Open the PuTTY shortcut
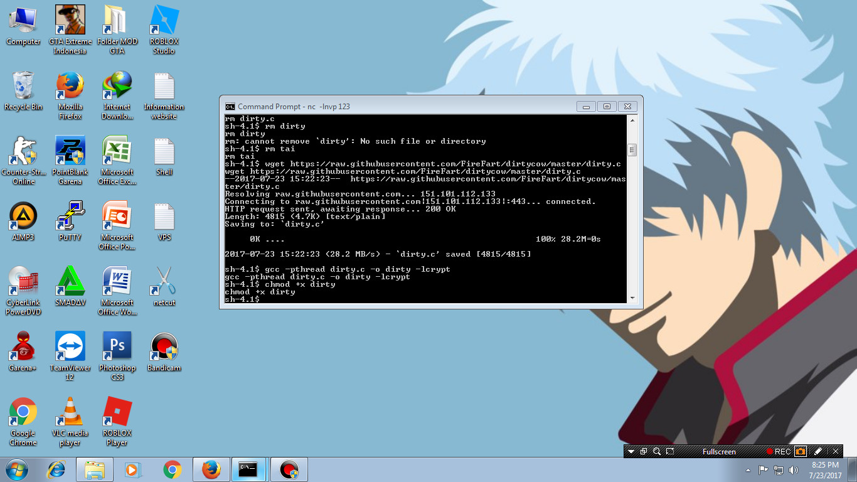The width and height of the screenshot is (857, 482). (70, 221)
